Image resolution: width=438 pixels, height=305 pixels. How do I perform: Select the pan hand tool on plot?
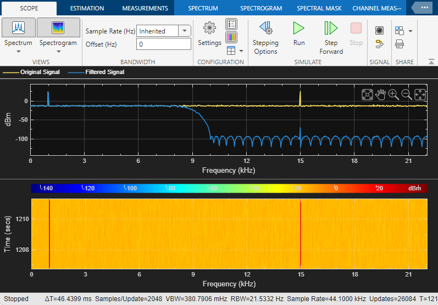(380, 94)
